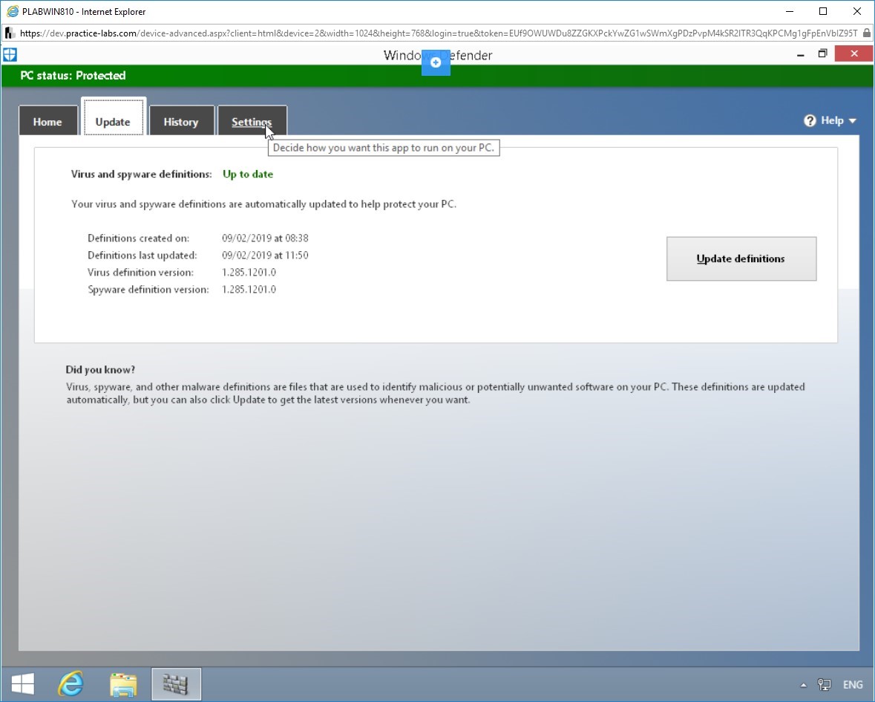Click the blue plus overlay button
Viewport: 875px width, 702px height.
click(436, 62)
